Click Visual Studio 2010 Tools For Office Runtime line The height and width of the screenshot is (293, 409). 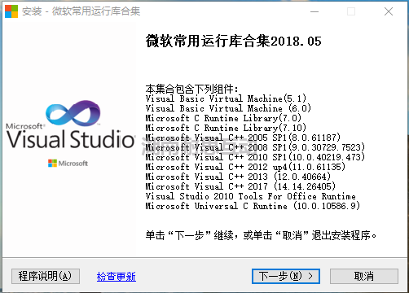250,196
